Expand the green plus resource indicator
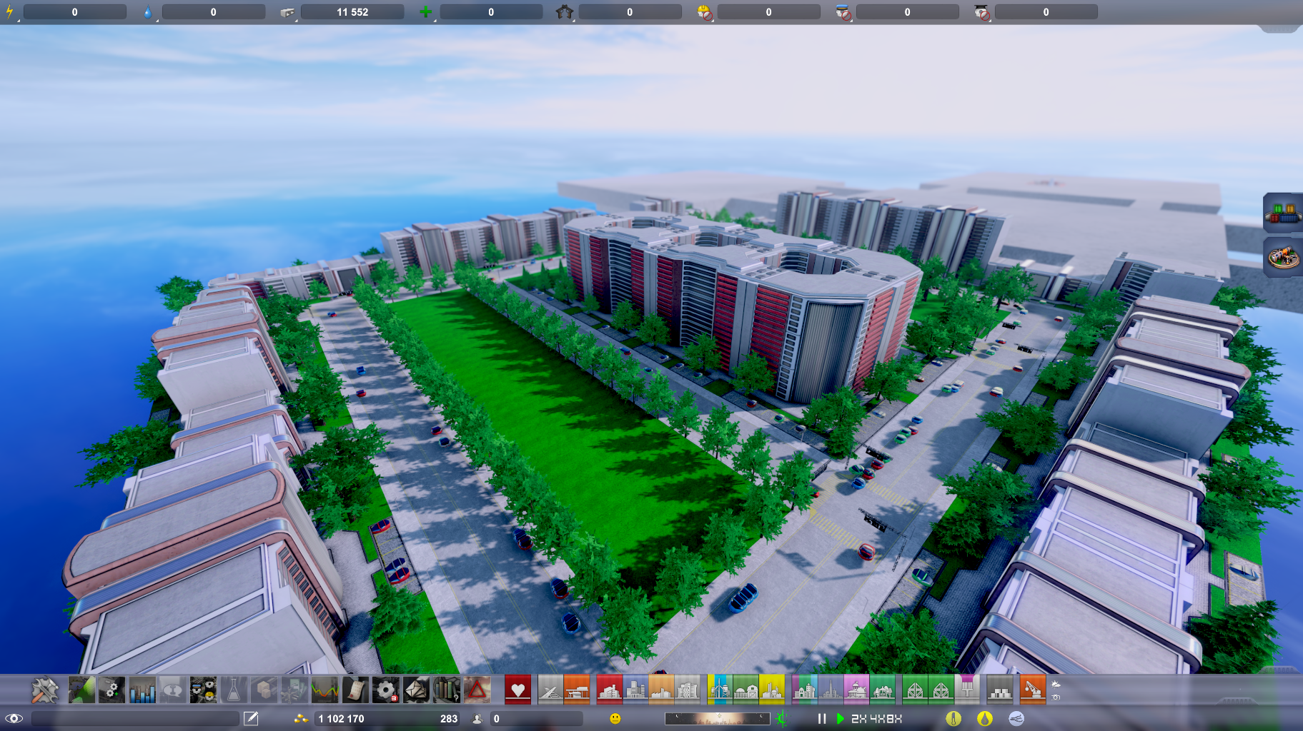This screenshot has height=731, width=1303. tap(425, 12)
